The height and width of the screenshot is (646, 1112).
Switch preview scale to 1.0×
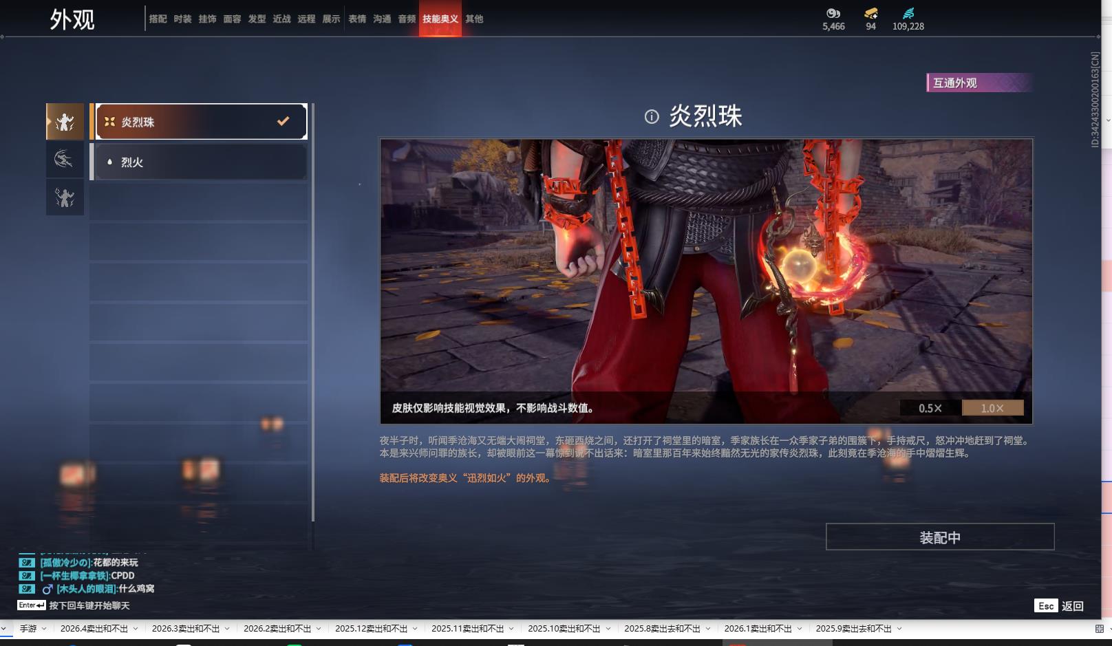(x=992, y=408)
